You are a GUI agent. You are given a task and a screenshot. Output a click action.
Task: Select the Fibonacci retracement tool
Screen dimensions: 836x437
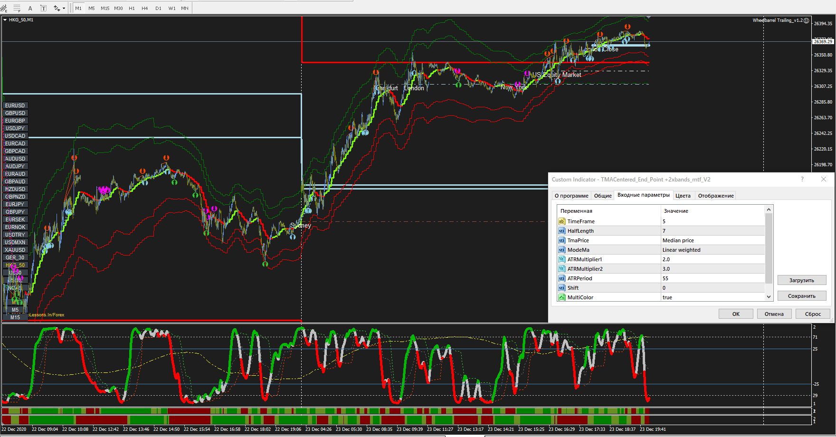pyautogui.click(x=17, y=8)
